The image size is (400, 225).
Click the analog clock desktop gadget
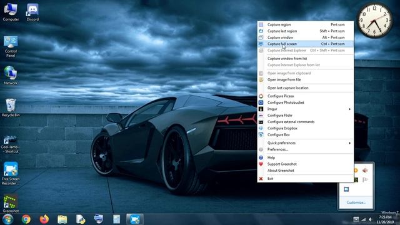pos(374,21)
